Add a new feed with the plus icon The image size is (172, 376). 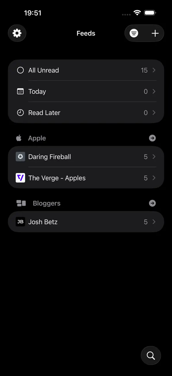point(155,33)
